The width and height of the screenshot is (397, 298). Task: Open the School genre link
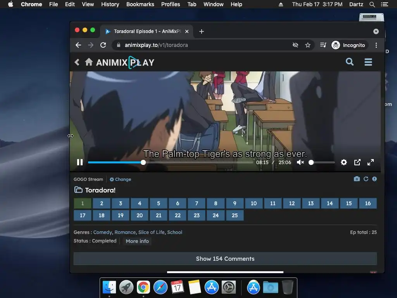pyautogui.click(x=175, y=232)
